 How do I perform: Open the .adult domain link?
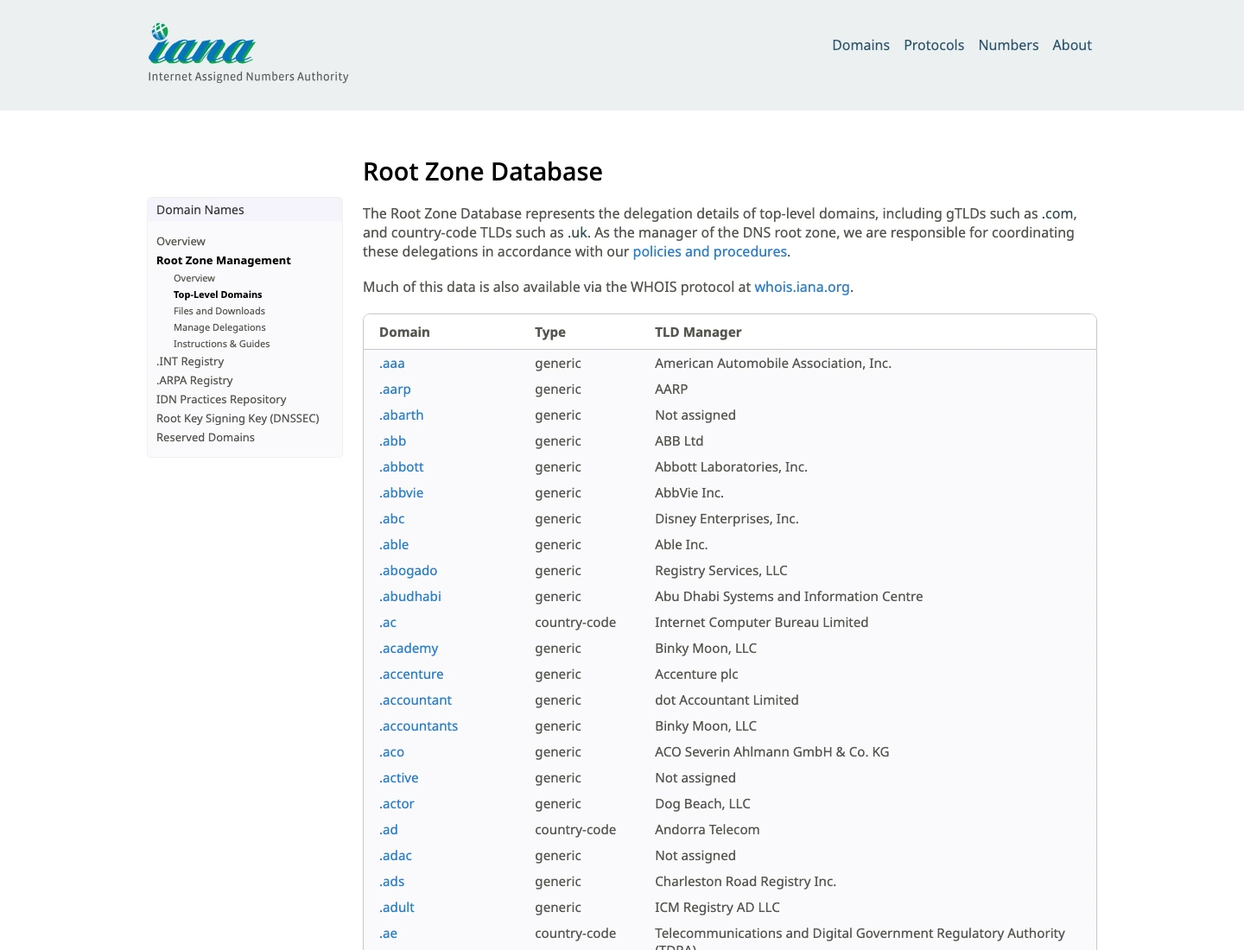tap(397, 908)
